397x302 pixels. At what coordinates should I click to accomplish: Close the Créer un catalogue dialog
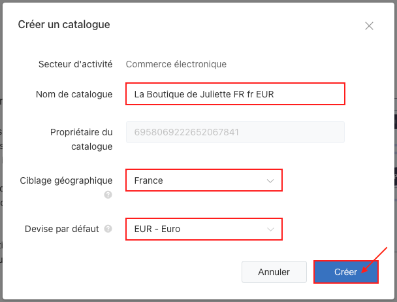(x=369, y=25)
